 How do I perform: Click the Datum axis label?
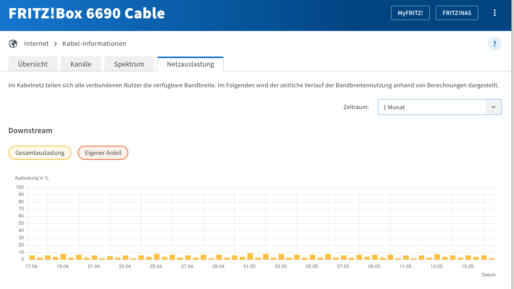488,275
